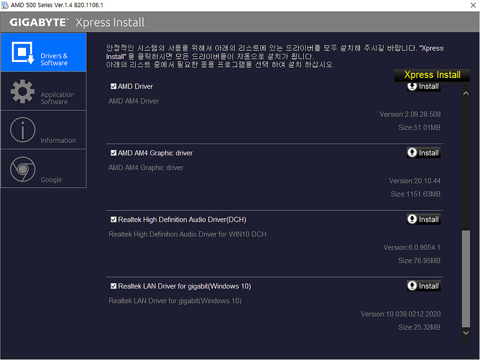This screenshot has width=480, height=360.
Task: Click the 'Version:2.09.28.509' text
Action: (x=410, y=114)
